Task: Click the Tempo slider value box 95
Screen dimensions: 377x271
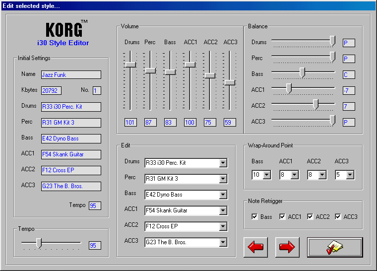Action: [x=95, y=246]
